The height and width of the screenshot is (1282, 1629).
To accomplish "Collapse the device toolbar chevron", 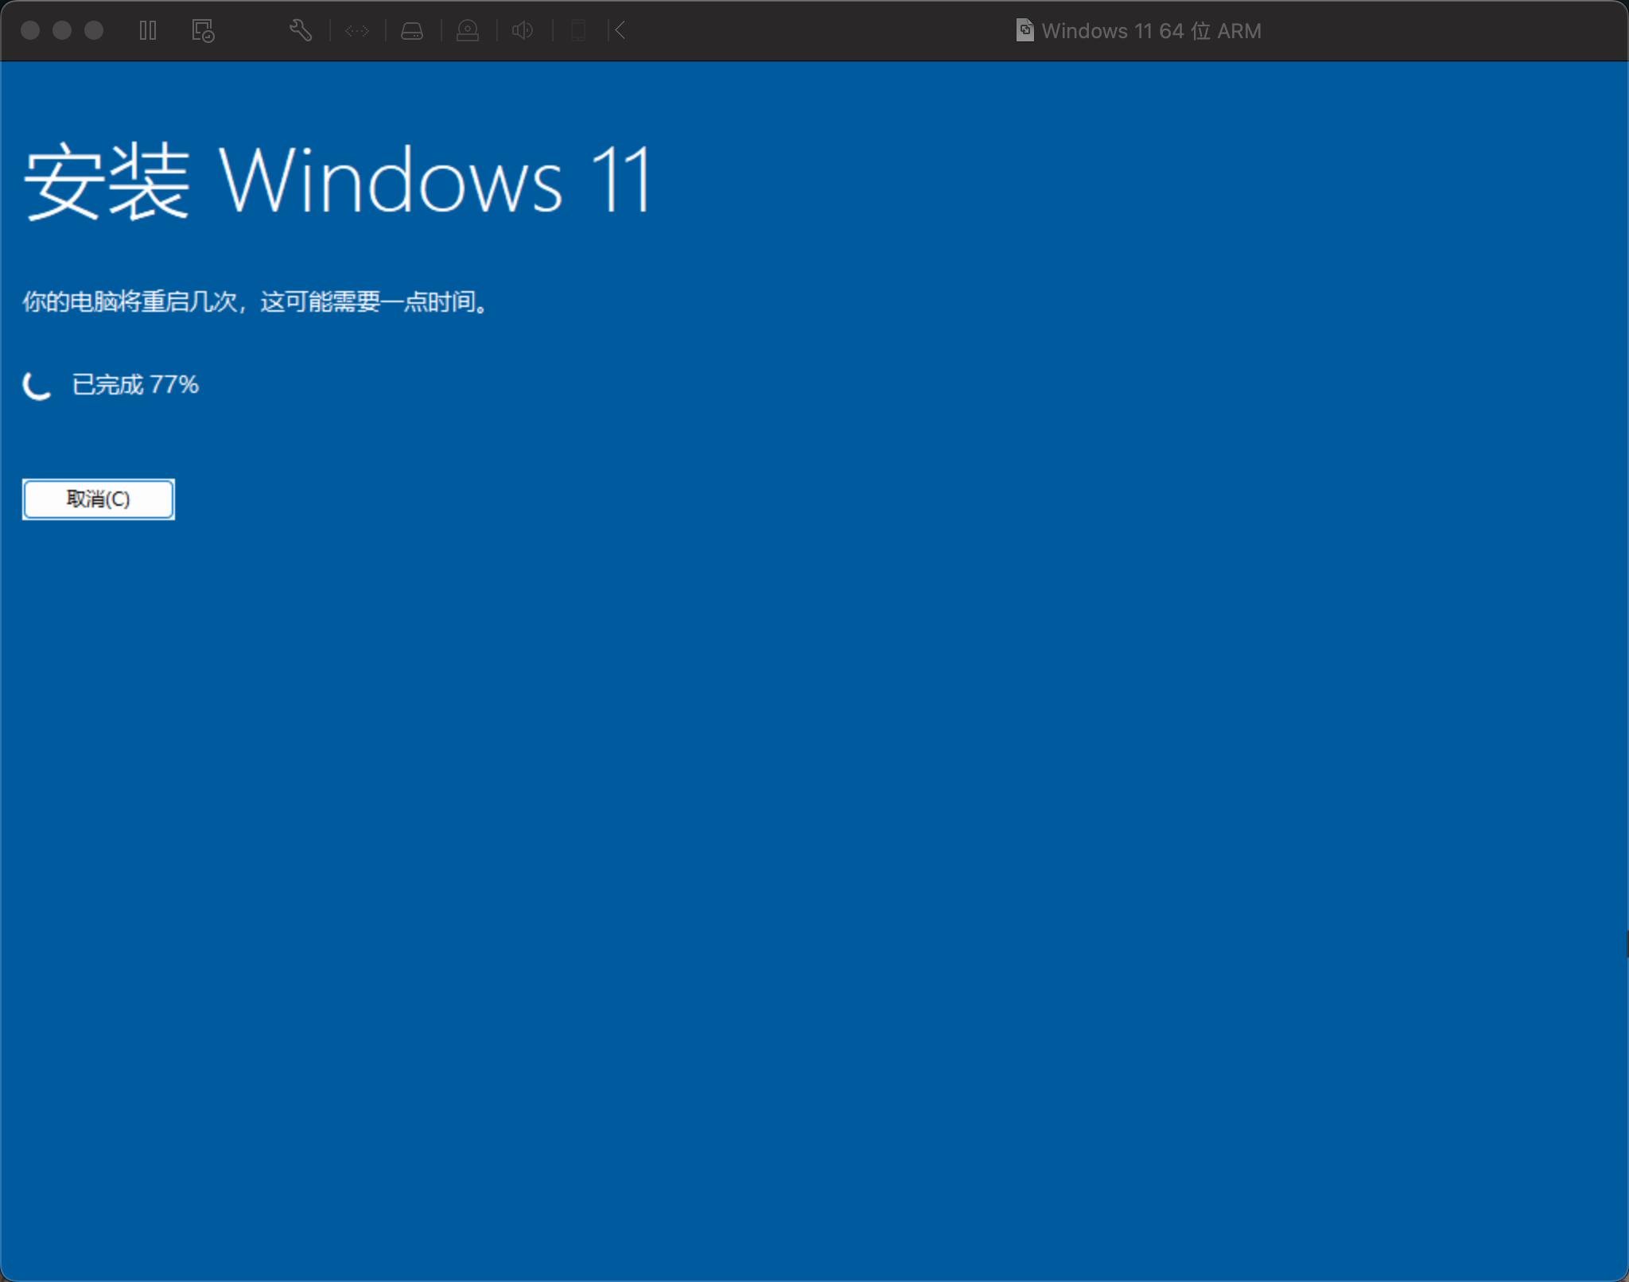I will pos(620,31).
